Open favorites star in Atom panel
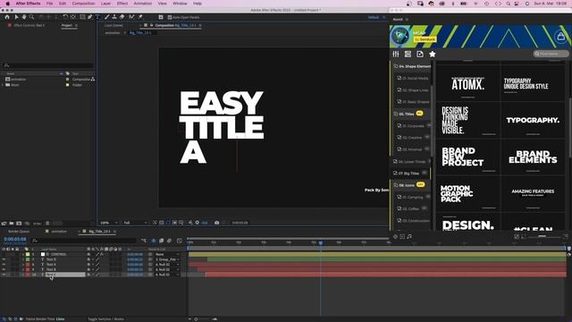This screenshot has width=572, height=322. (433, 54)
